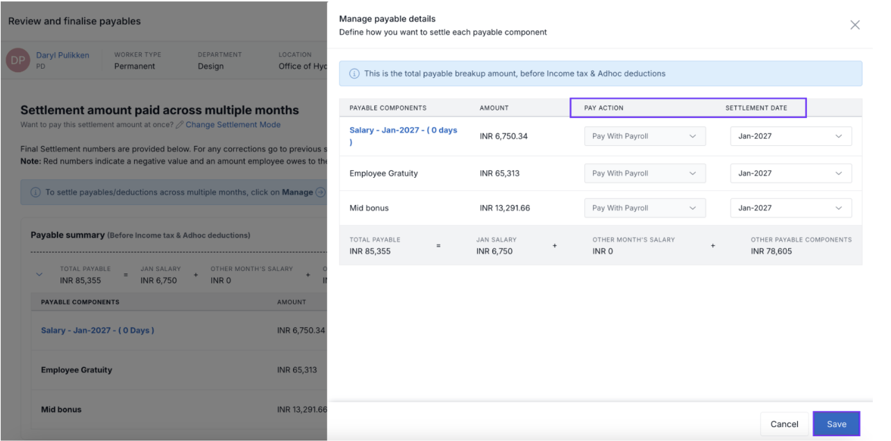This screenshot has width=891, height=441.
Task: Click info icon in settle payables notice
Action: [35, 192]
